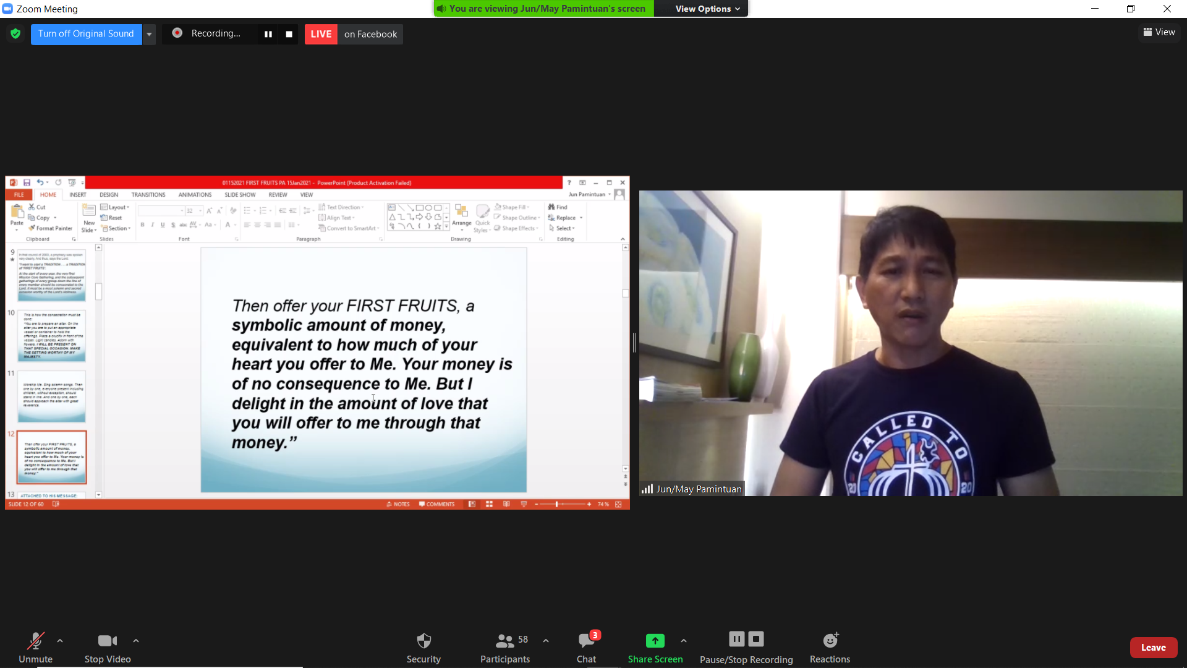Viewport: 1187px width, 668px height.
Task: Unmute the microphone in Zoom
Action: pyautogui.click(x=35, y=647)
